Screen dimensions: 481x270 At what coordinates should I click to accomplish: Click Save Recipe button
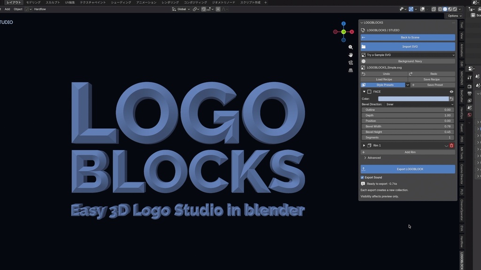tap(432, 79)
